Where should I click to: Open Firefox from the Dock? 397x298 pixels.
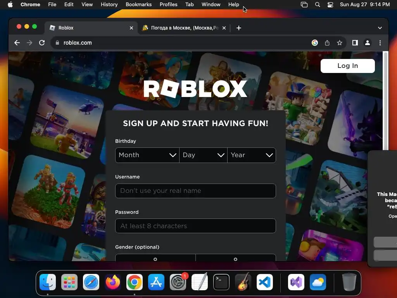pyautogui.click(x=113, y=282)
